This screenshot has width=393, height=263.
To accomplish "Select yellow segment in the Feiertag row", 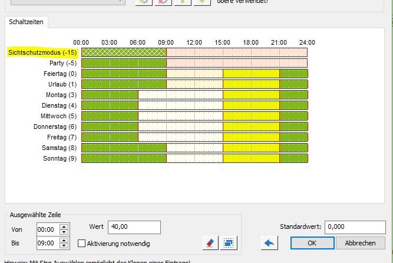I will (252, 74).
